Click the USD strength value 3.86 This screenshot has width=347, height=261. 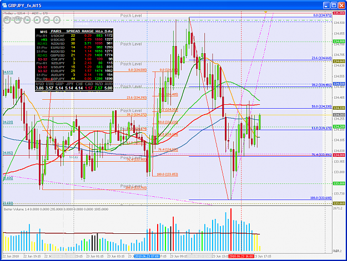coord(39,88)
